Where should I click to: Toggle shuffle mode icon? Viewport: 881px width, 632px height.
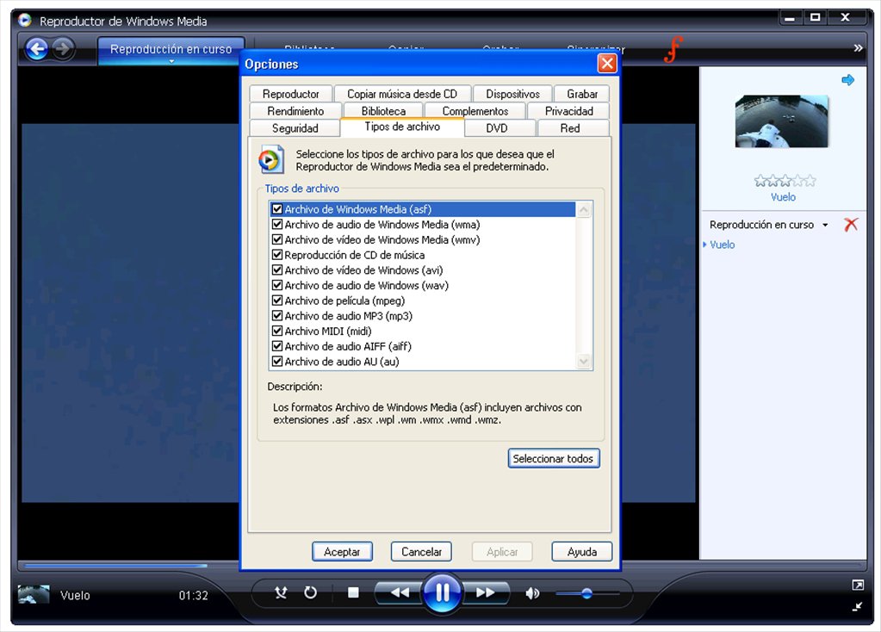pos(281,592)
